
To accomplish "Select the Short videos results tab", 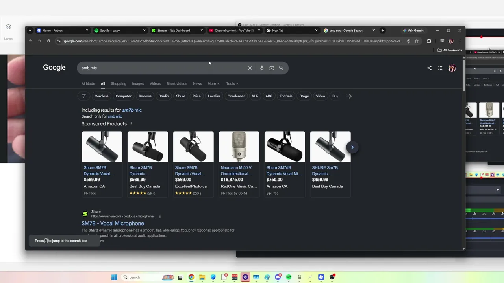I will (x=177, y=83).
